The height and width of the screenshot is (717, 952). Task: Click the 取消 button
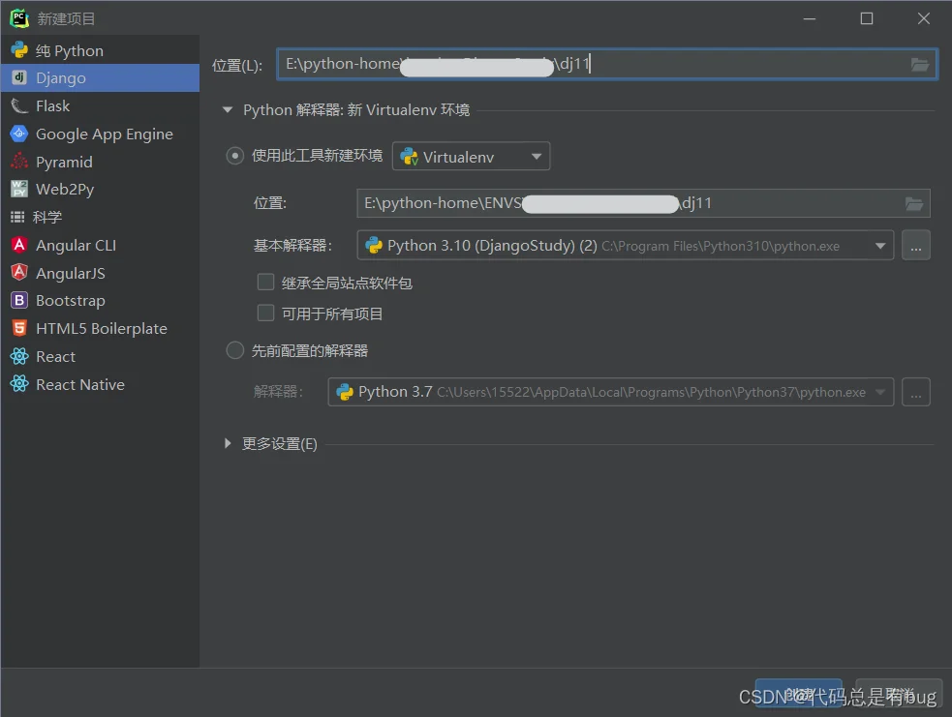click(899, 694)
